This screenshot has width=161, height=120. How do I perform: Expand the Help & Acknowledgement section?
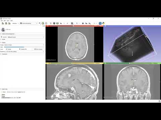22,34
